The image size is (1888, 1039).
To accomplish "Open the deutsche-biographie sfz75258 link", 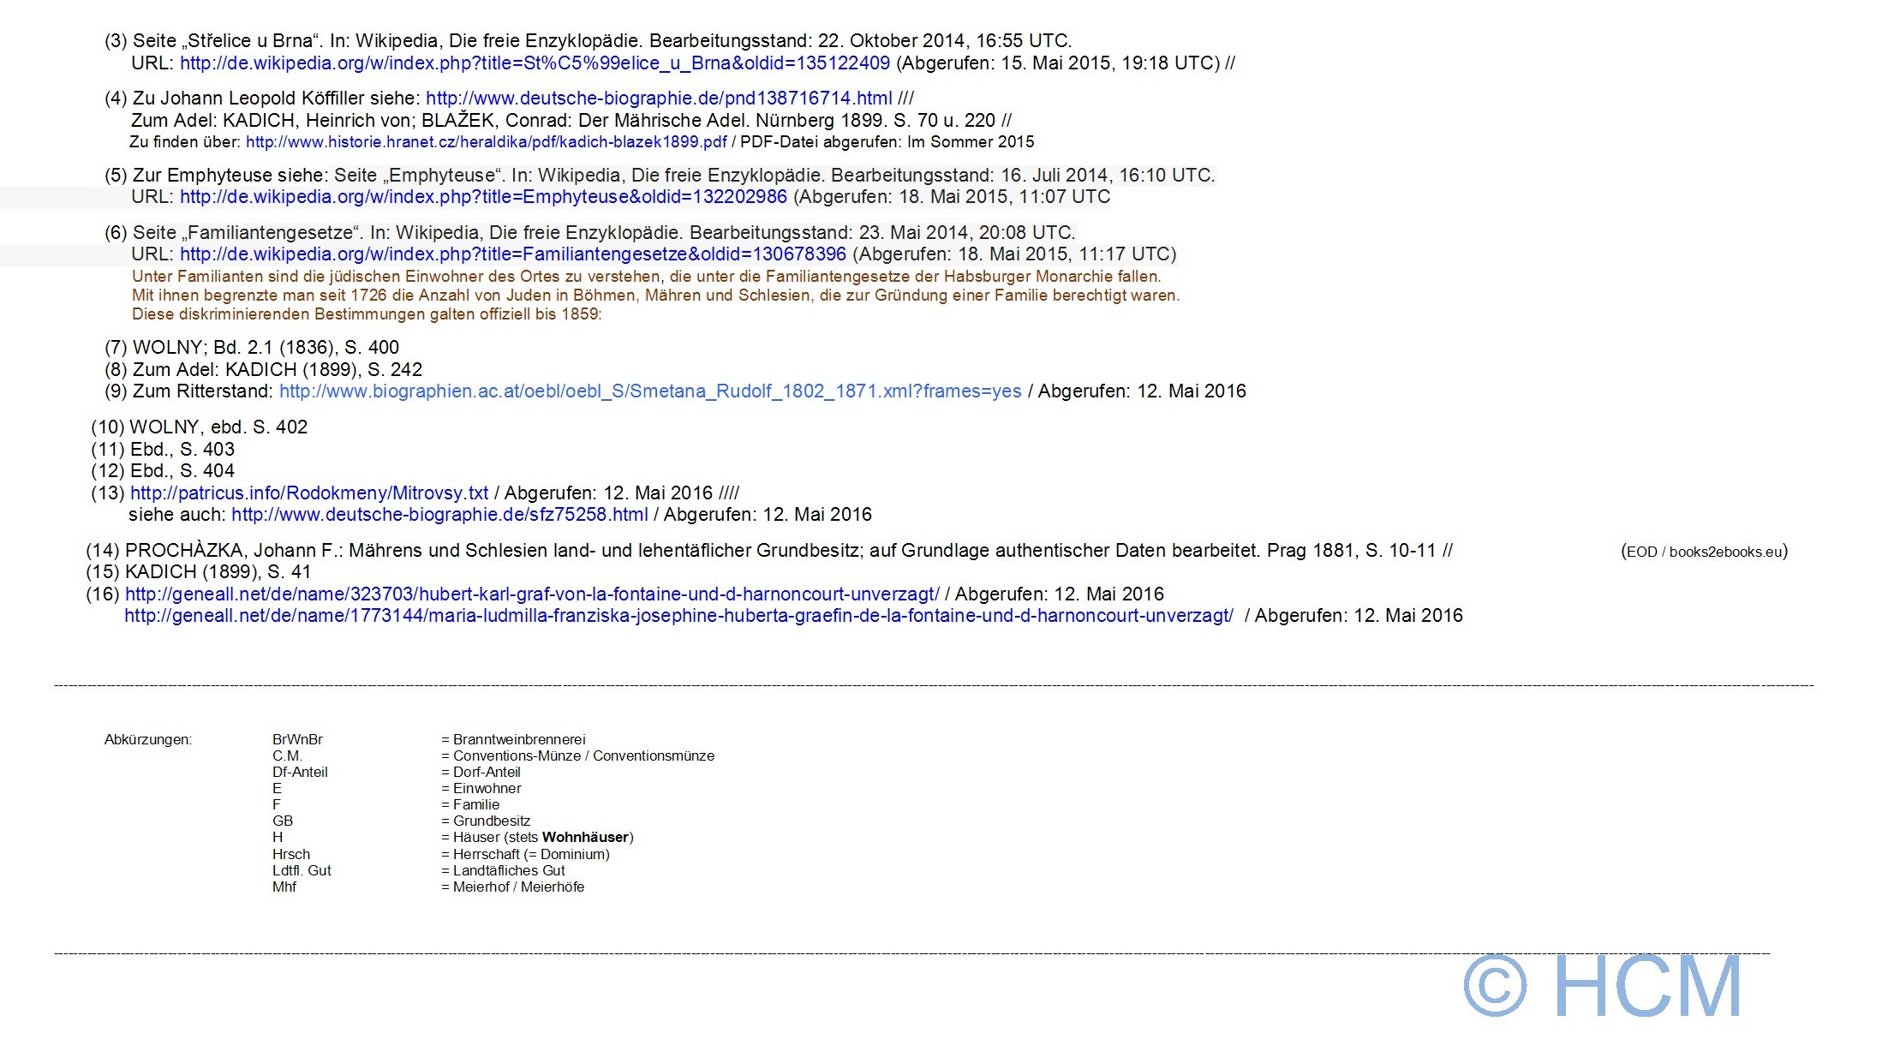I will click(x=439, y=515).
